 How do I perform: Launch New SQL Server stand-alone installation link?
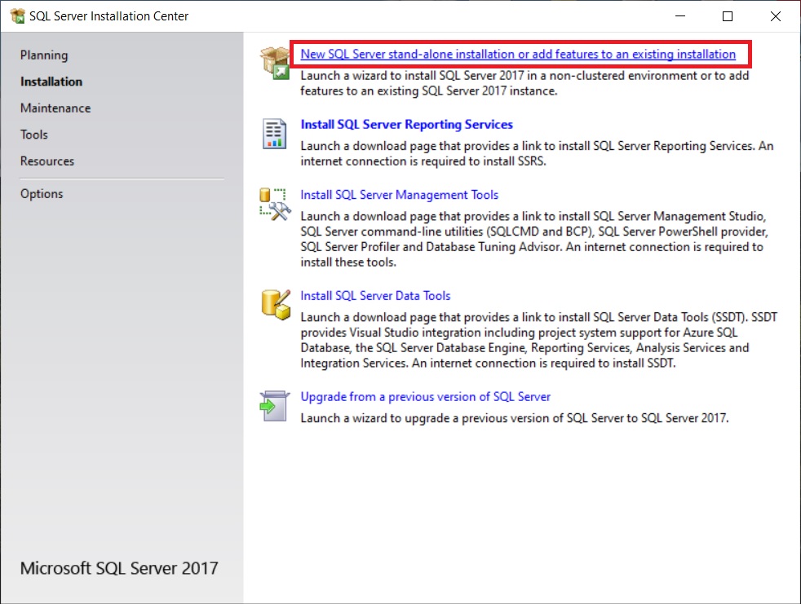[518, 54]
